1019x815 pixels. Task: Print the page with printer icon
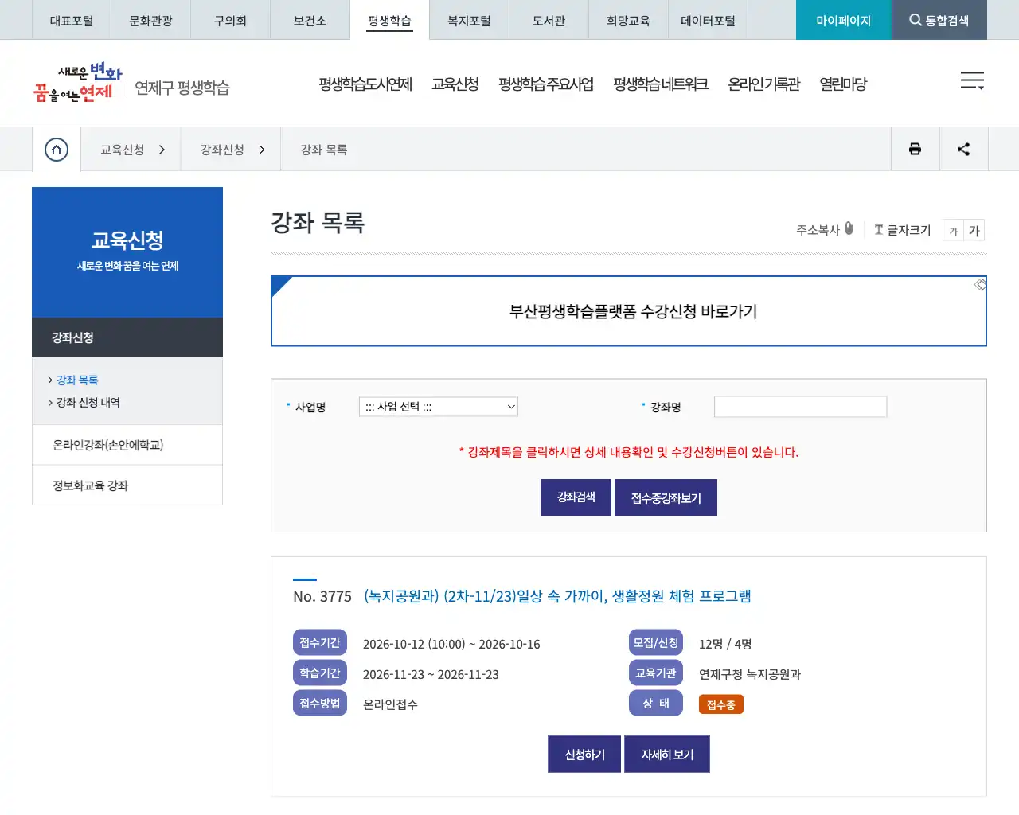[915, 149]
